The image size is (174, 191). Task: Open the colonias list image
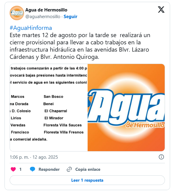click(48, 107)
